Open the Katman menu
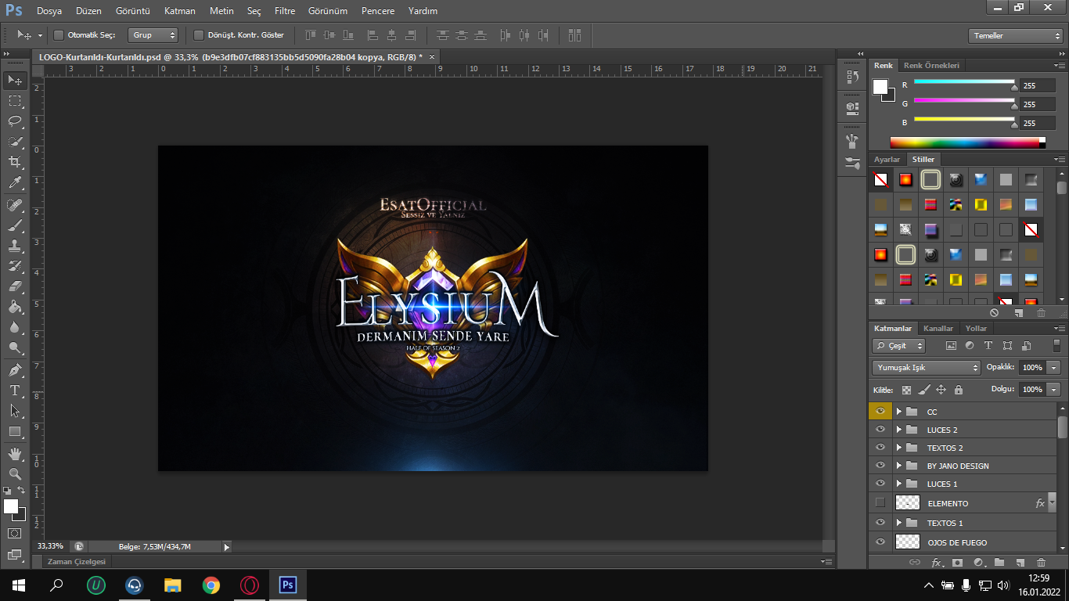 (180, 11)
